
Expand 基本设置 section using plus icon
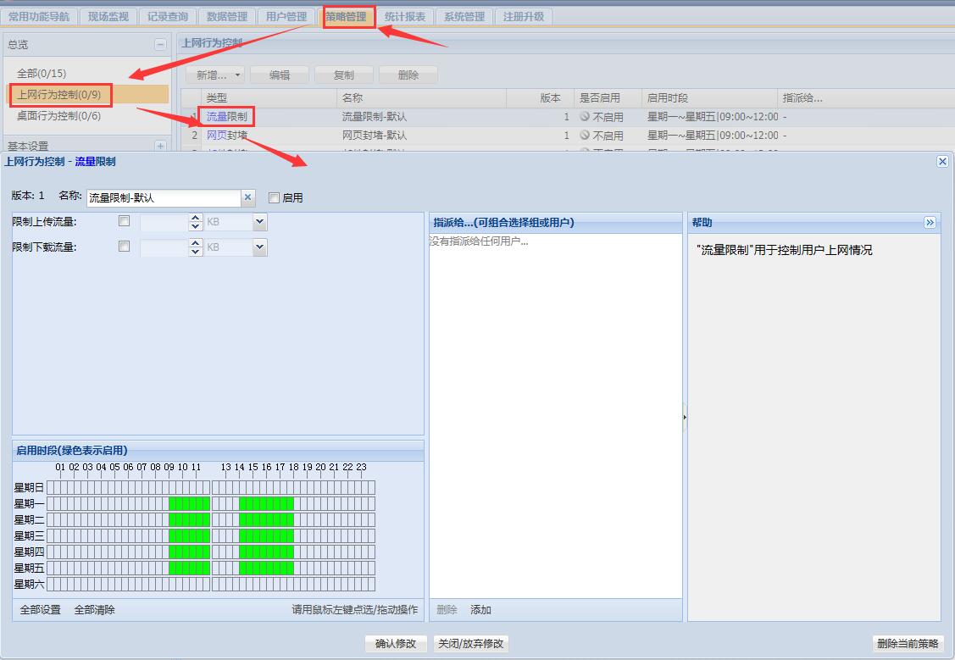coord(161,147)
